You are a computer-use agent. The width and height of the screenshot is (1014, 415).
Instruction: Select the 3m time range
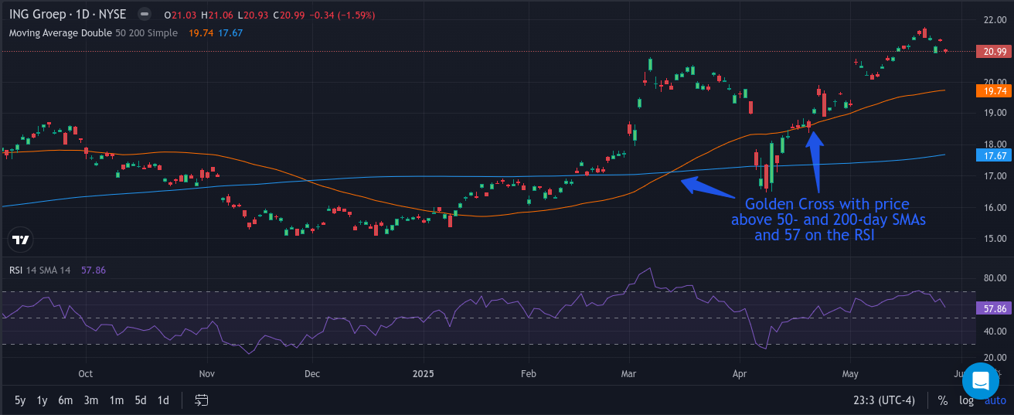coord(91,400)
